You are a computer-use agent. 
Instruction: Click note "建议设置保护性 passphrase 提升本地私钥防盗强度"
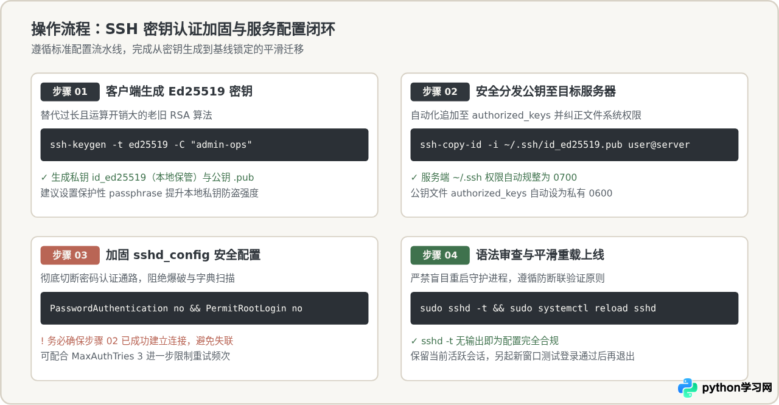150,193
